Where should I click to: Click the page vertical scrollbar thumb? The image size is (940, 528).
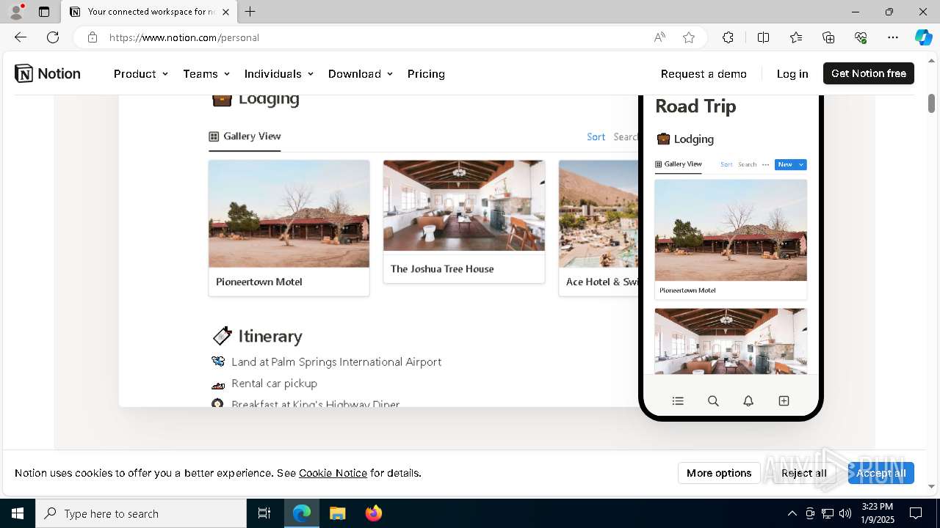(x=931, y=103)
